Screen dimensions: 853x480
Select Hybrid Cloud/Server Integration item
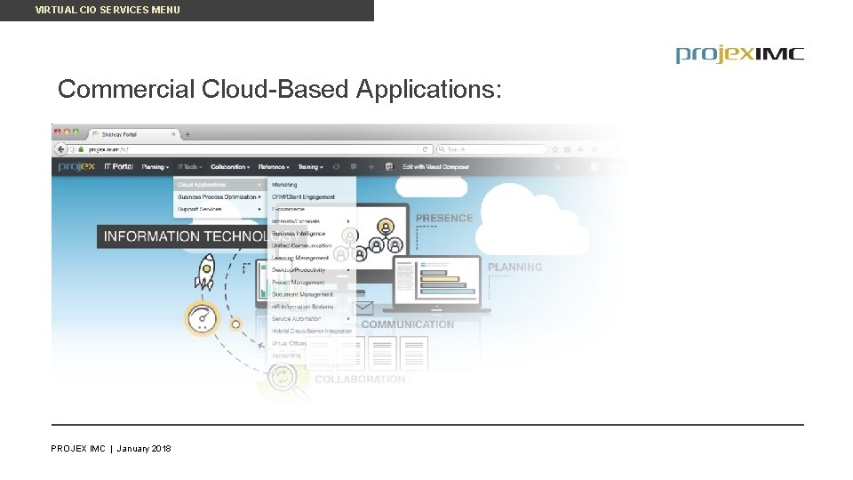312,331
